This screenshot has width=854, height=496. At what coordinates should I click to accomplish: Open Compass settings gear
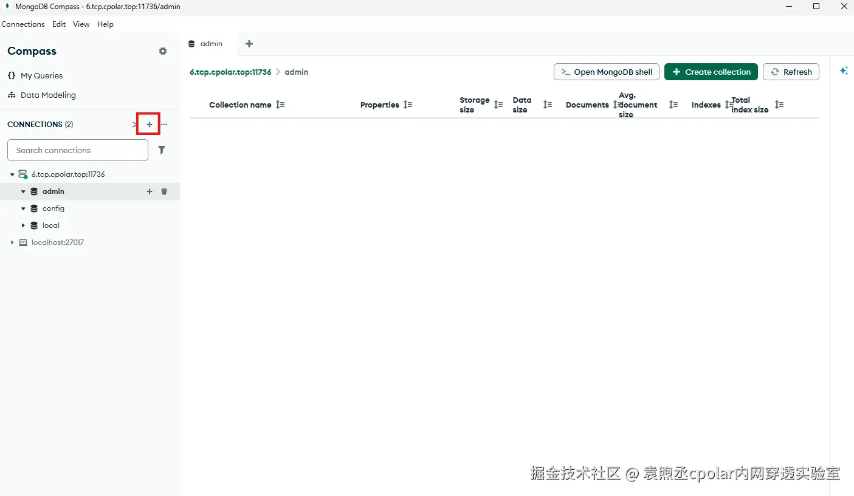pos(163,51)
